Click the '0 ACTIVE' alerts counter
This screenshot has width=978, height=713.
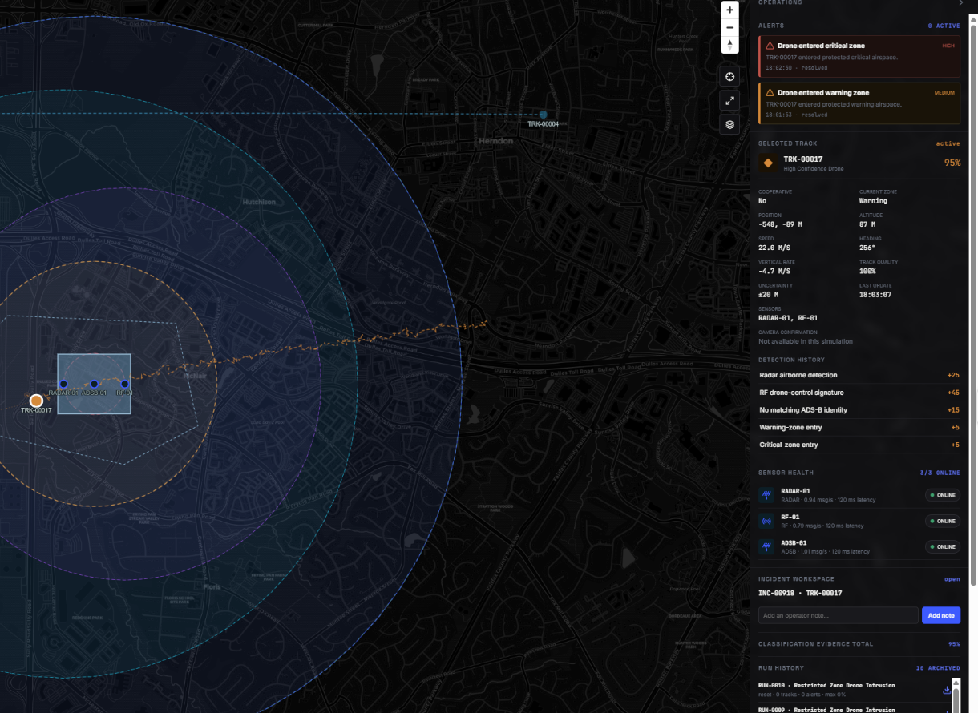pos(944,26)
